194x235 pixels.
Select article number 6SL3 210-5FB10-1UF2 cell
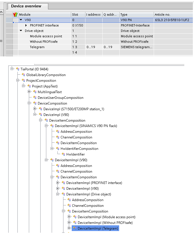click(173, 20)
